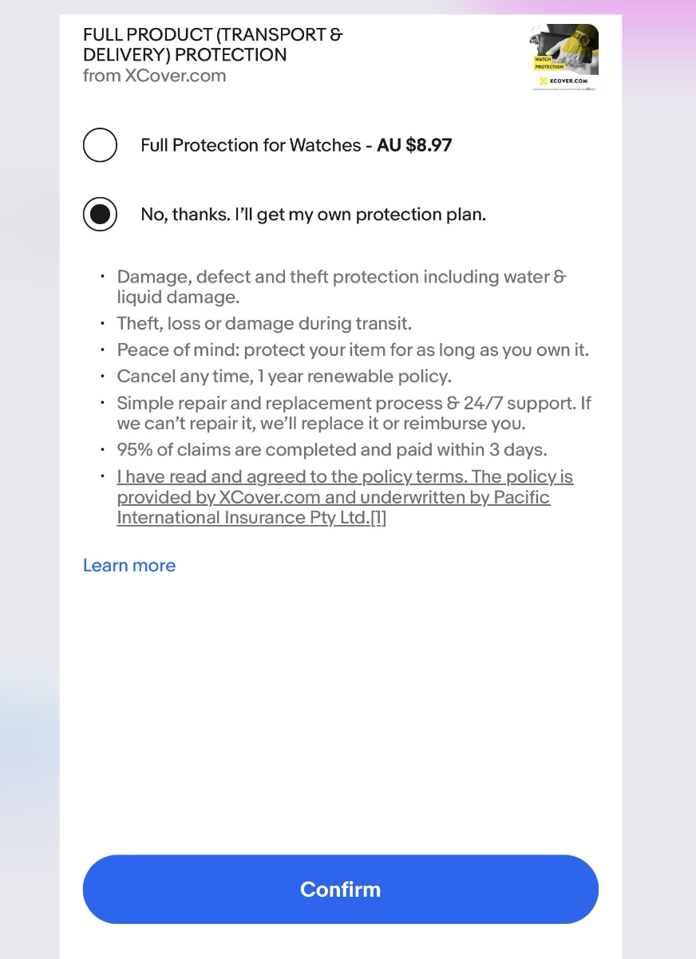Select the Full Protection for Watches radio button
The height and width of the screenshot is (959, 696).
click(100, 145)
